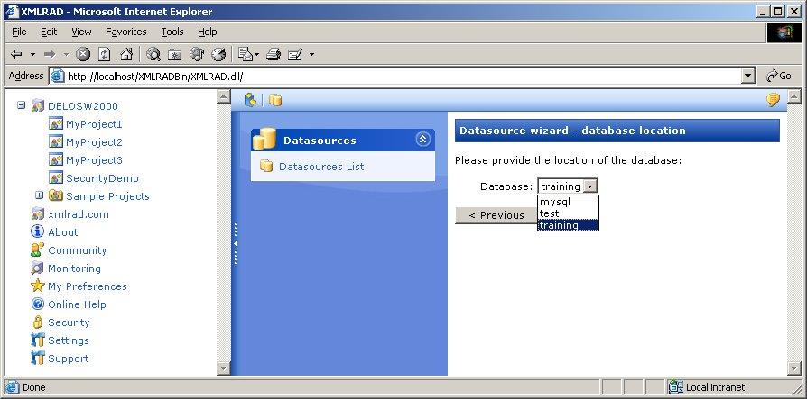The width and height of the screenshot is (807, 399).
Task: Click the Refresh page icon
Action: coord(105,54)
